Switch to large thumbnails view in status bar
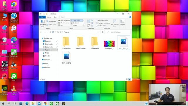Image resolution: width=188 pixels, height=106 pixels. (x=130, y=79)
